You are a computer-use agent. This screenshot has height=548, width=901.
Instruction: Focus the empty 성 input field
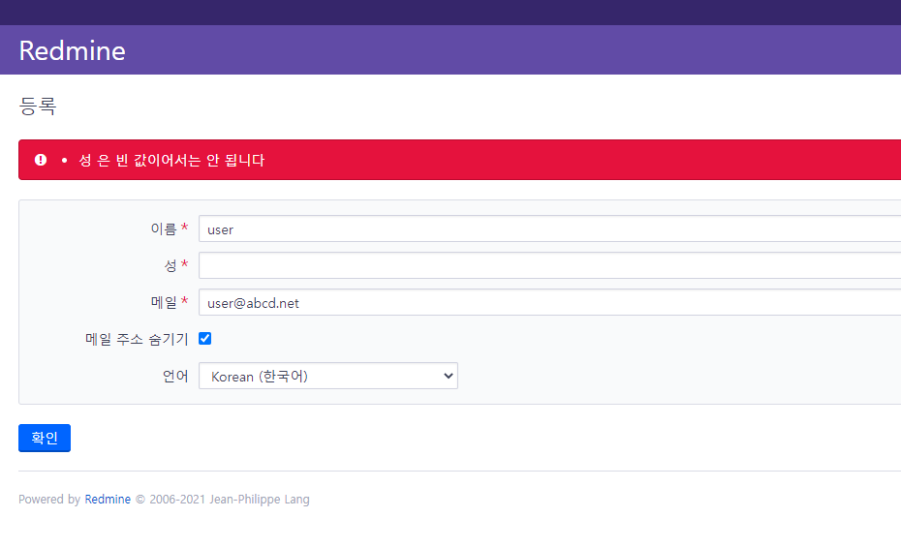(x=549, y=265)
